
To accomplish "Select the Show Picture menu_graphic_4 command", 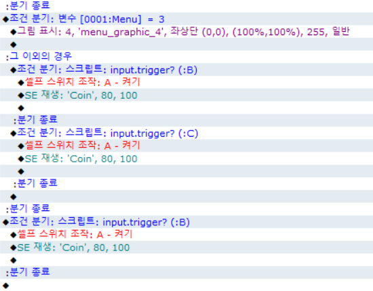I will pyautogui.click(x=186, y=32).
